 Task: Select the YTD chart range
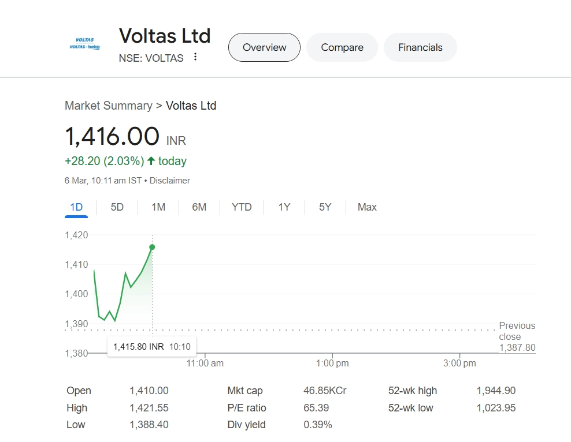tap(242, 207)
